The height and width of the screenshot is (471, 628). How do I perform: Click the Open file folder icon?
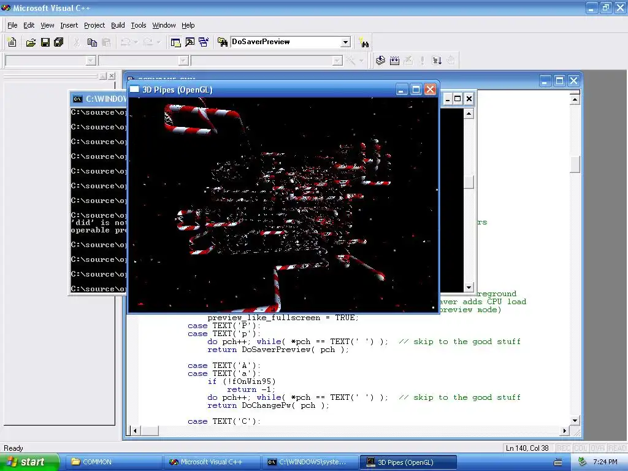pyautogui.click(x=31, y=42)
